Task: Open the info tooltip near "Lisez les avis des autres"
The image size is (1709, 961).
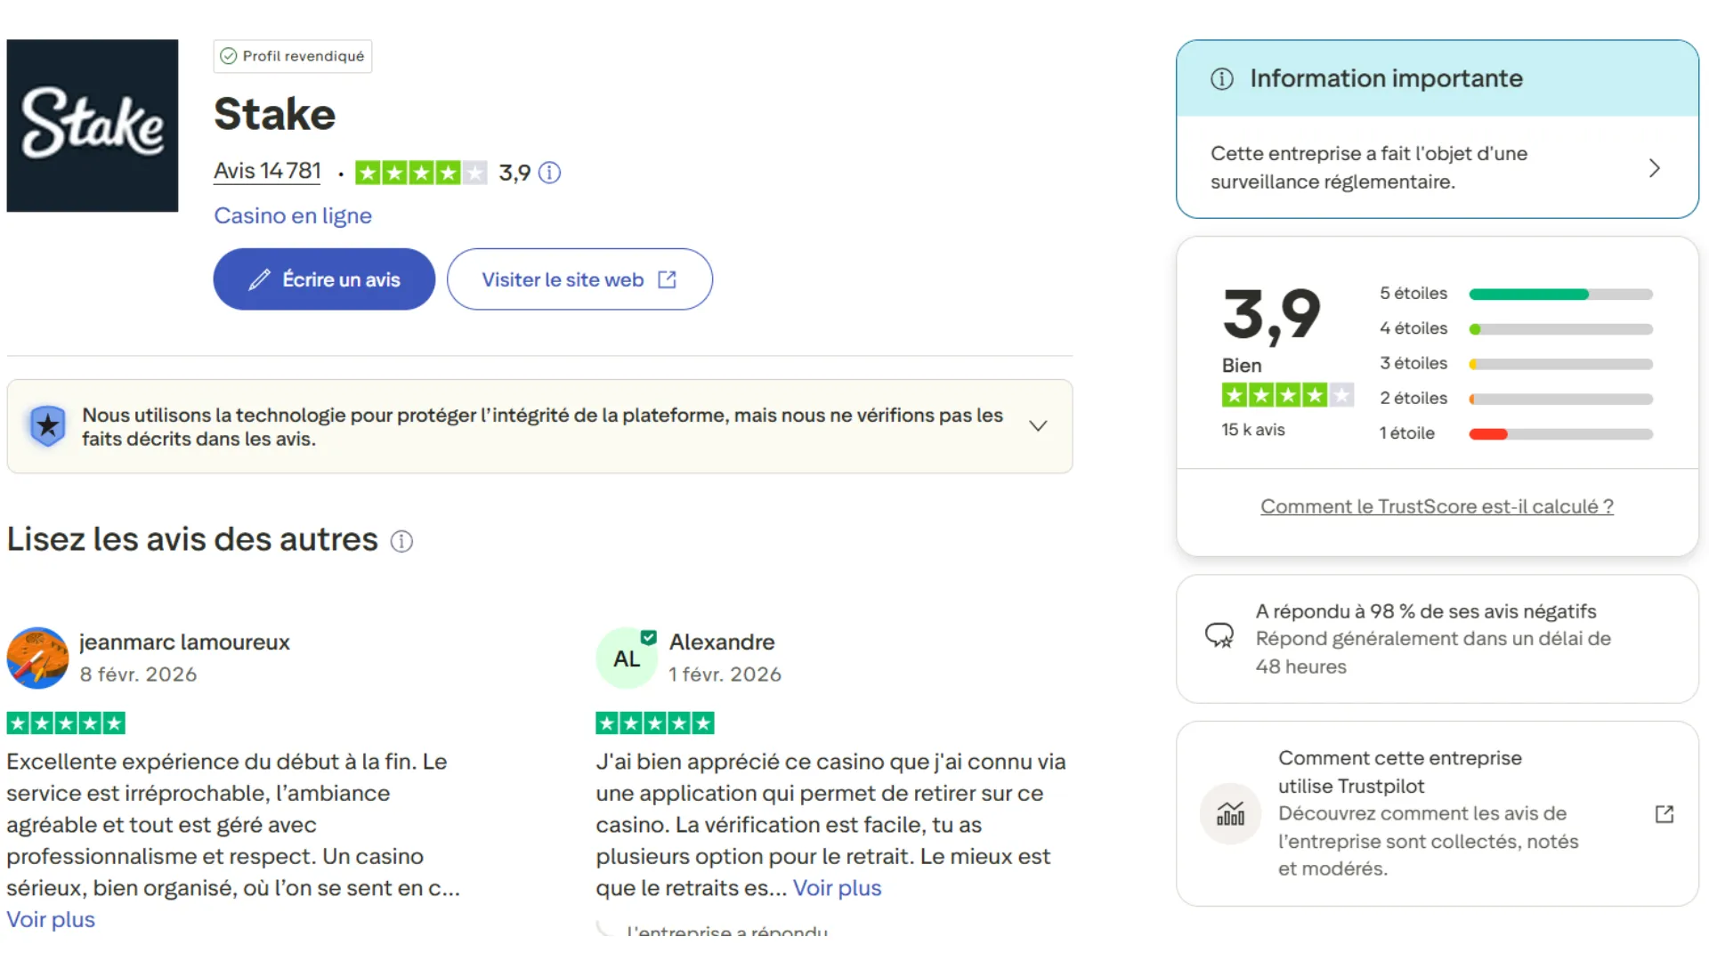Action: coord(402,541)
